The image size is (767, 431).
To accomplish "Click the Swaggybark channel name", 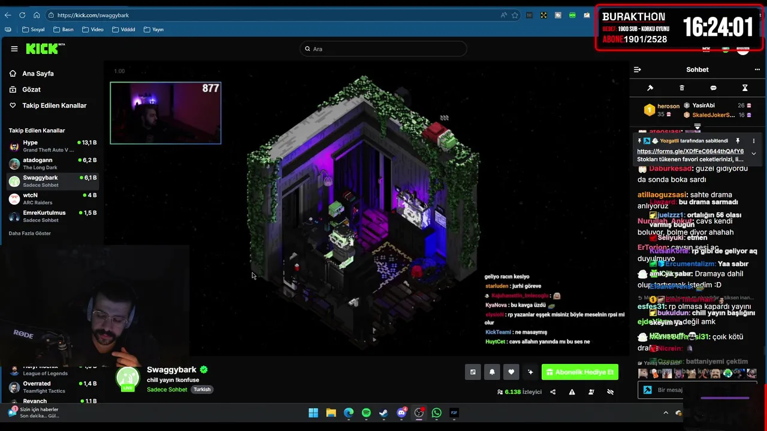I will click(x=171, y=370).
